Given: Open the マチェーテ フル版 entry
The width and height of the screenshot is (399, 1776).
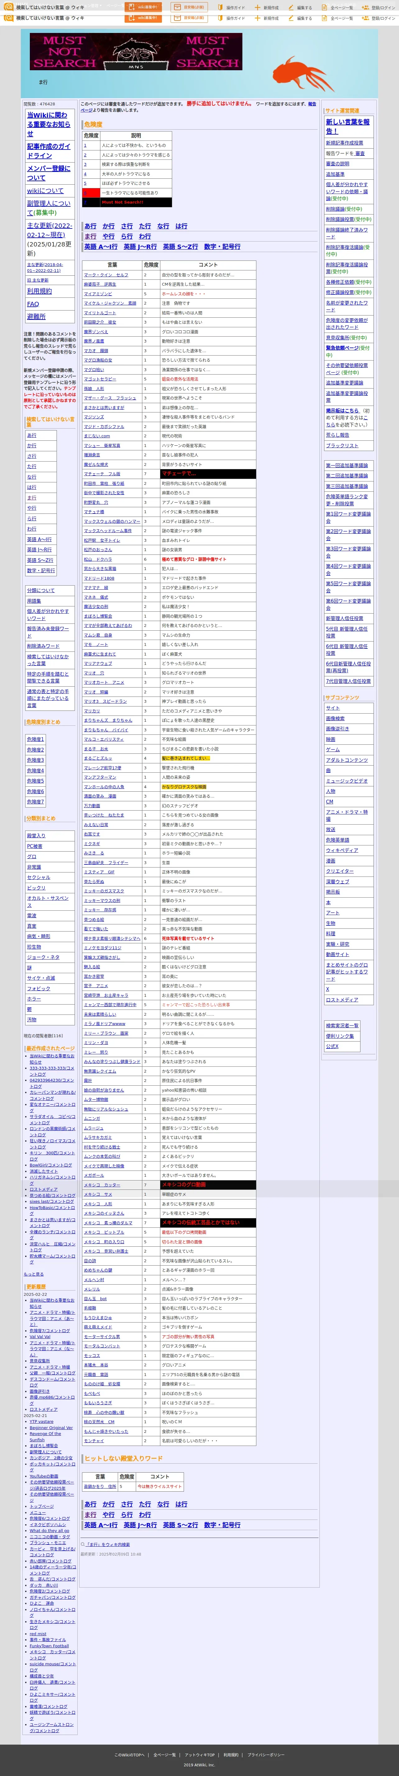Looking at the screenshot, I should (102, 474).
